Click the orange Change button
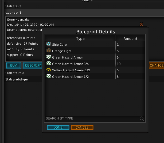 point(156,65)
